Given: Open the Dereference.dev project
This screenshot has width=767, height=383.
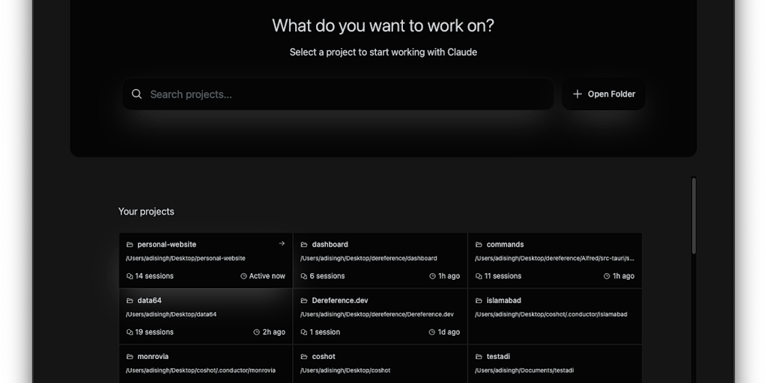Looking at the screenshot, I should 380,316.
